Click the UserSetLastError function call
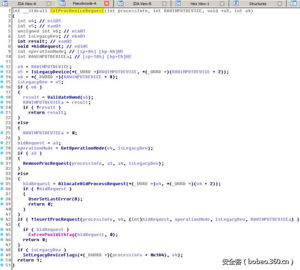The width and height of the screenshot is (300, 270). point(50,199)
